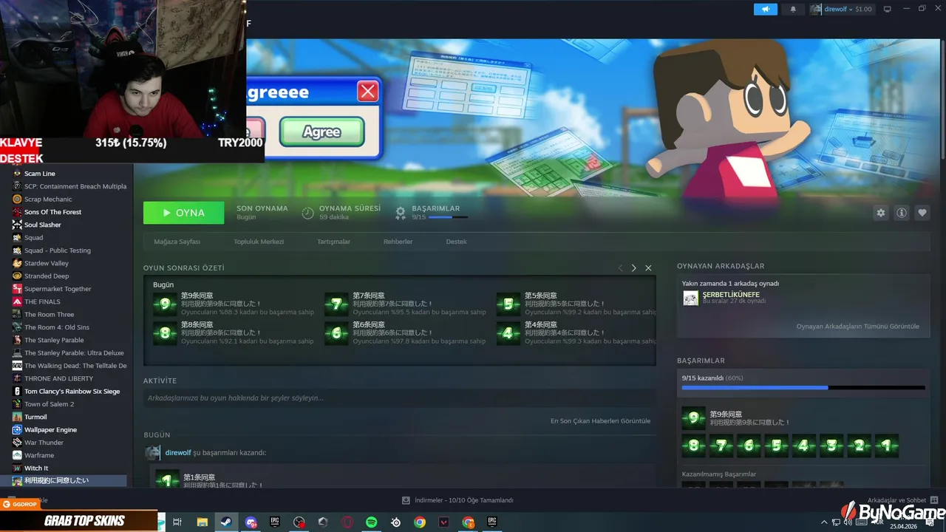
Task: Open Discord from the taskbar
Action: [x=251, y=522]
